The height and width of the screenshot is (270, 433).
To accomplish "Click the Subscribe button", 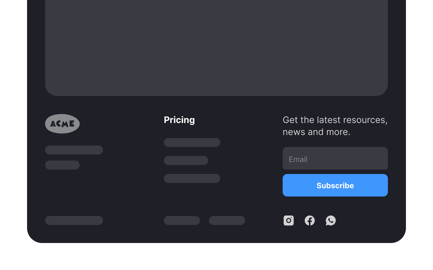I will click(335, 185).
